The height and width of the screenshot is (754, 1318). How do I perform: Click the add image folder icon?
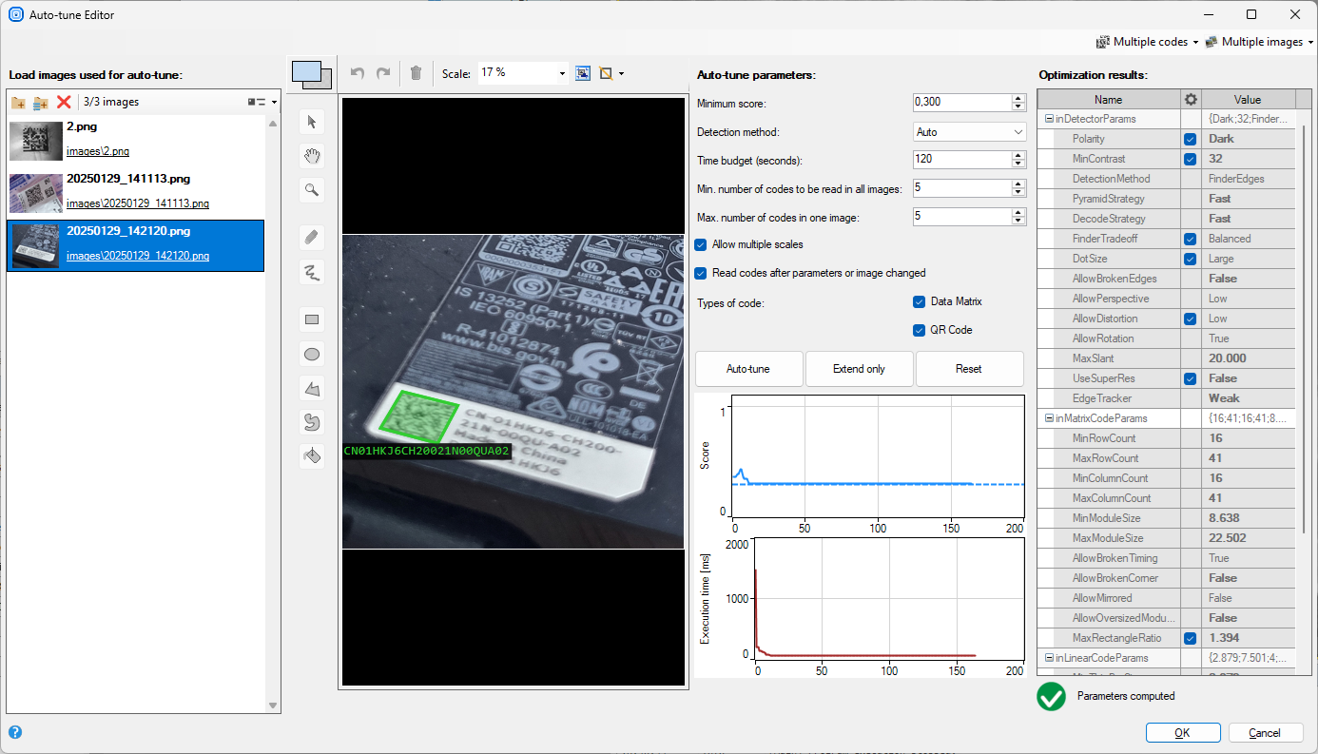[x=18, y=102]
